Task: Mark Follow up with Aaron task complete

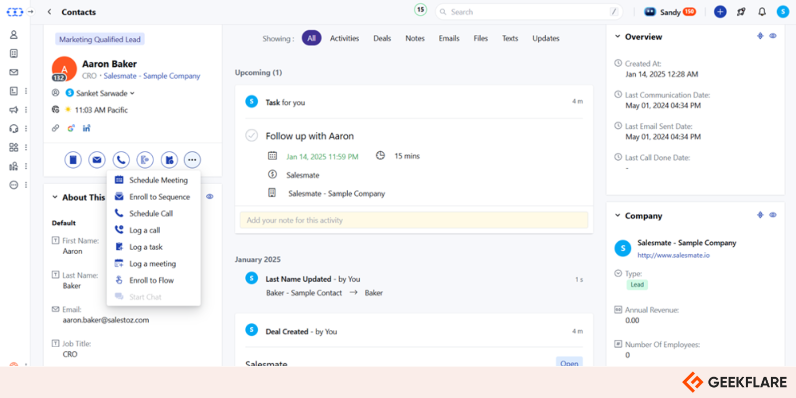Action: (x=252, y=135)
